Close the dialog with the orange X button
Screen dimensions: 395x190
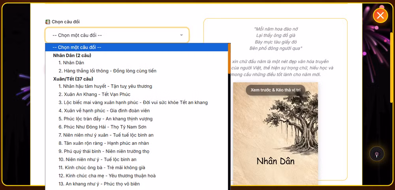coord(380,15)
